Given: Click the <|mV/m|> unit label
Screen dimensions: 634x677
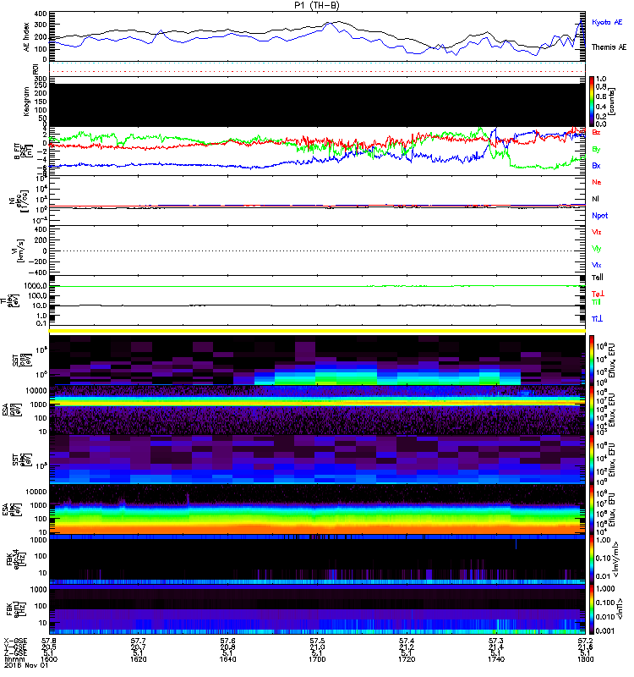Looking at the screenshot, I should click(617, 559).
